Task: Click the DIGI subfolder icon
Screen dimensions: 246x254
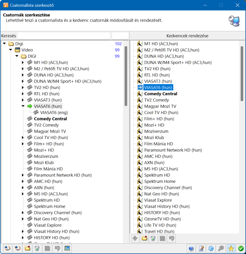Action: click(x=23, y=56)
